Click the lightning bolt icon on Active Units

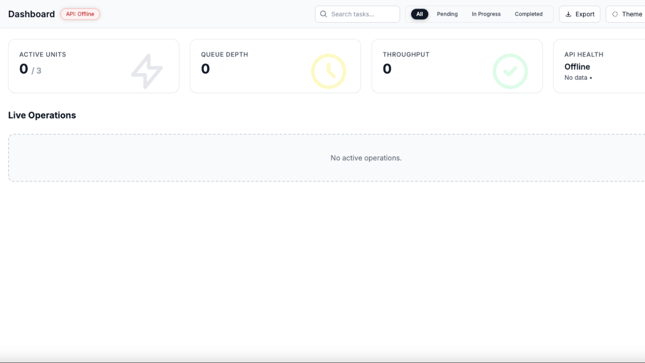[x=147, y=72]
